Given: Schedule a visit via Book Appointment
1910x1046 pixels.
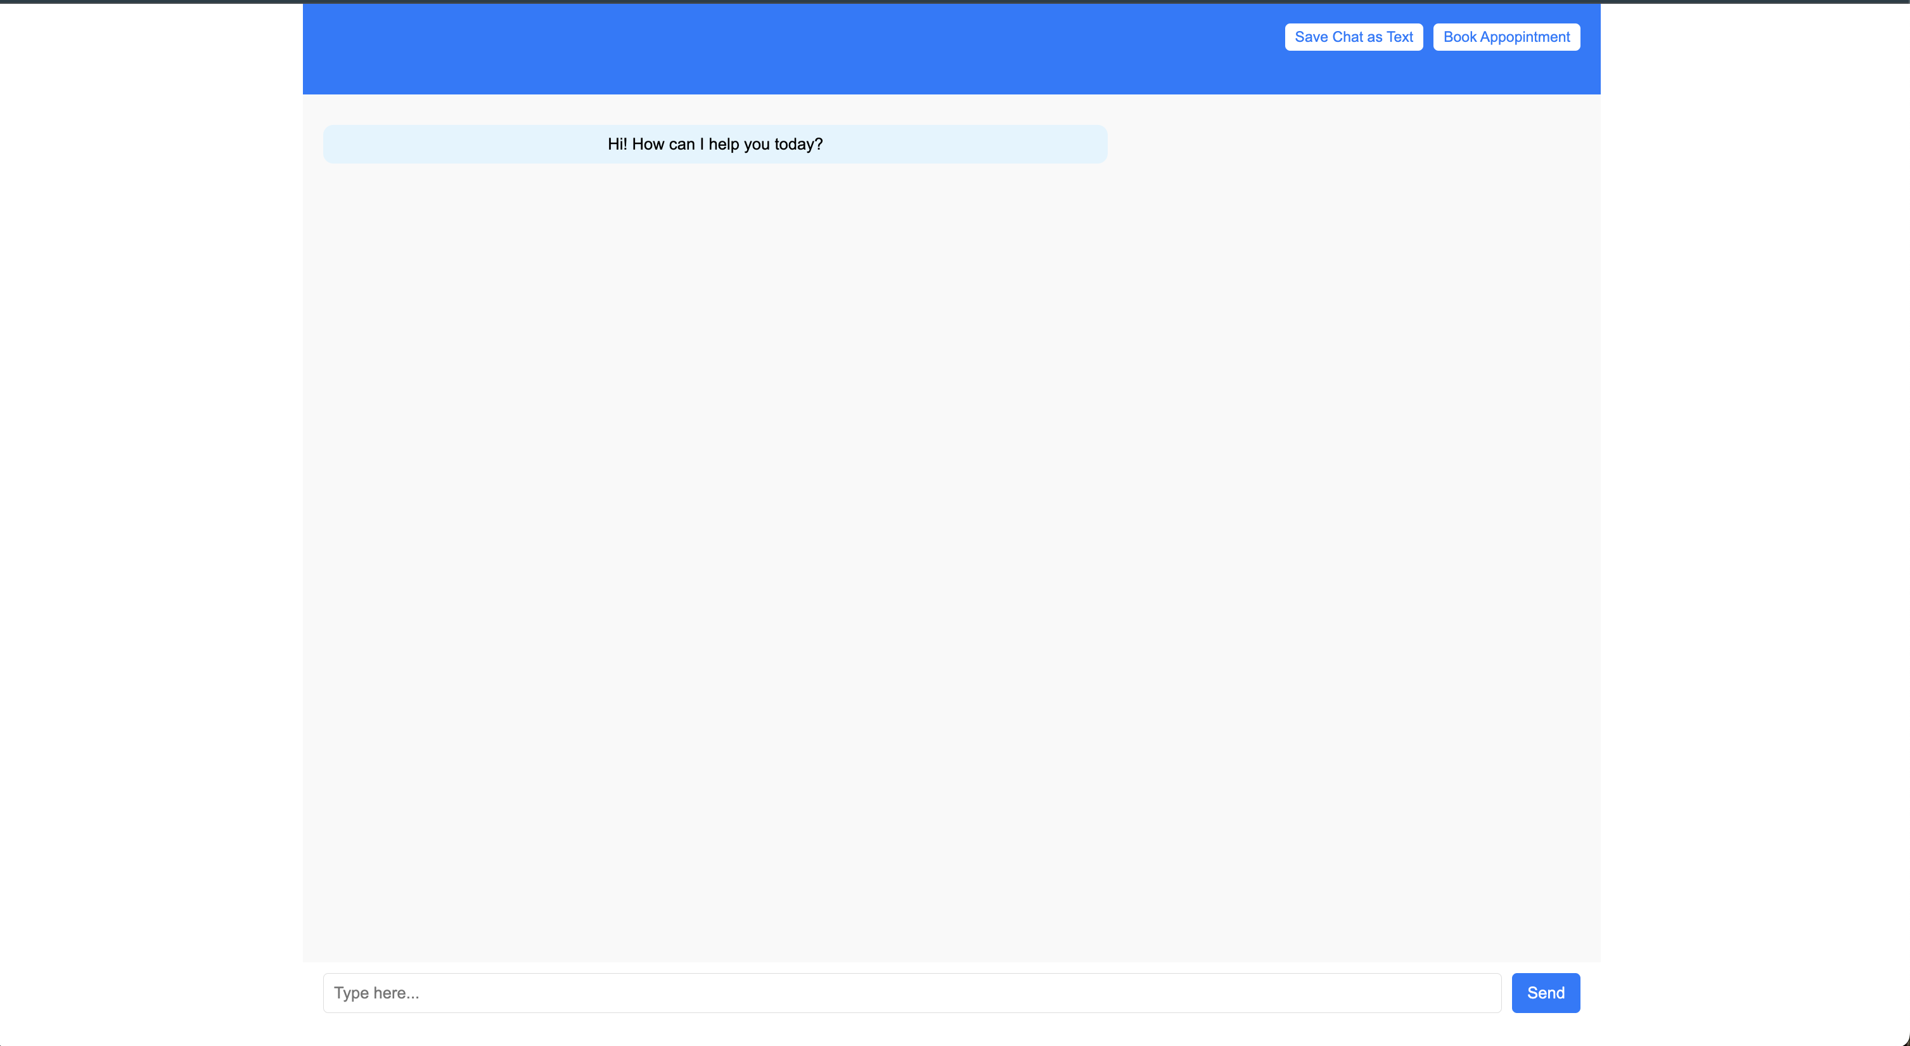Looking at the screenshot, I should pyautogui.click(x=1506, y=37).
